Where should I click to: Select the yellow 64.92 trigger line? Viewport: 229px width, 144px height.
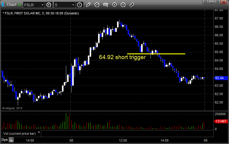(x=156, y=54)
